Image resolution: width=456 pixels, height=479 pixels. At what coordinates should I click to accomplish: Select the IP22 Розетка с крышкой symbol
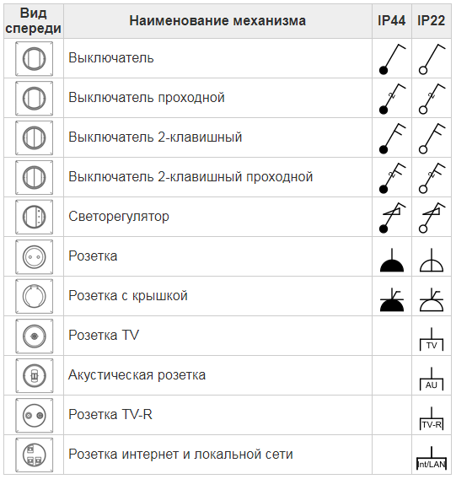pos(432,299)
